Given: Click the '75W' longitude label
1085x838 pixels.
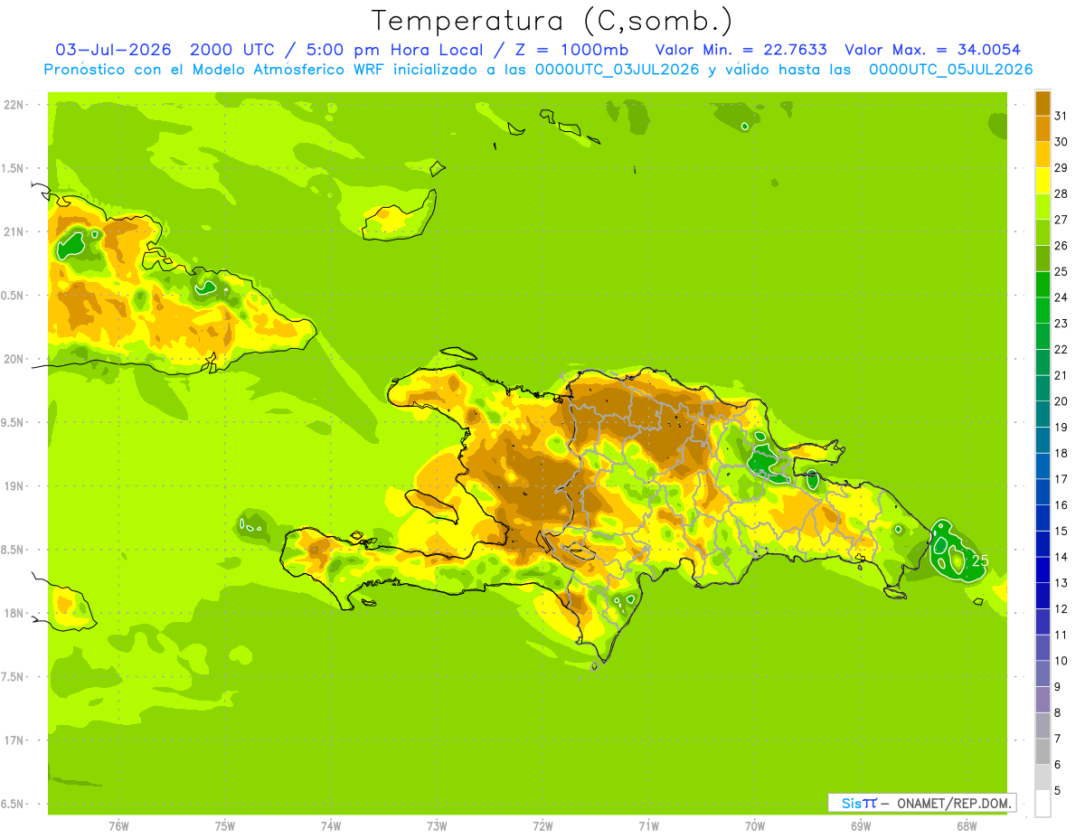Looking at the screenshot, I should (x=224, y=825).
